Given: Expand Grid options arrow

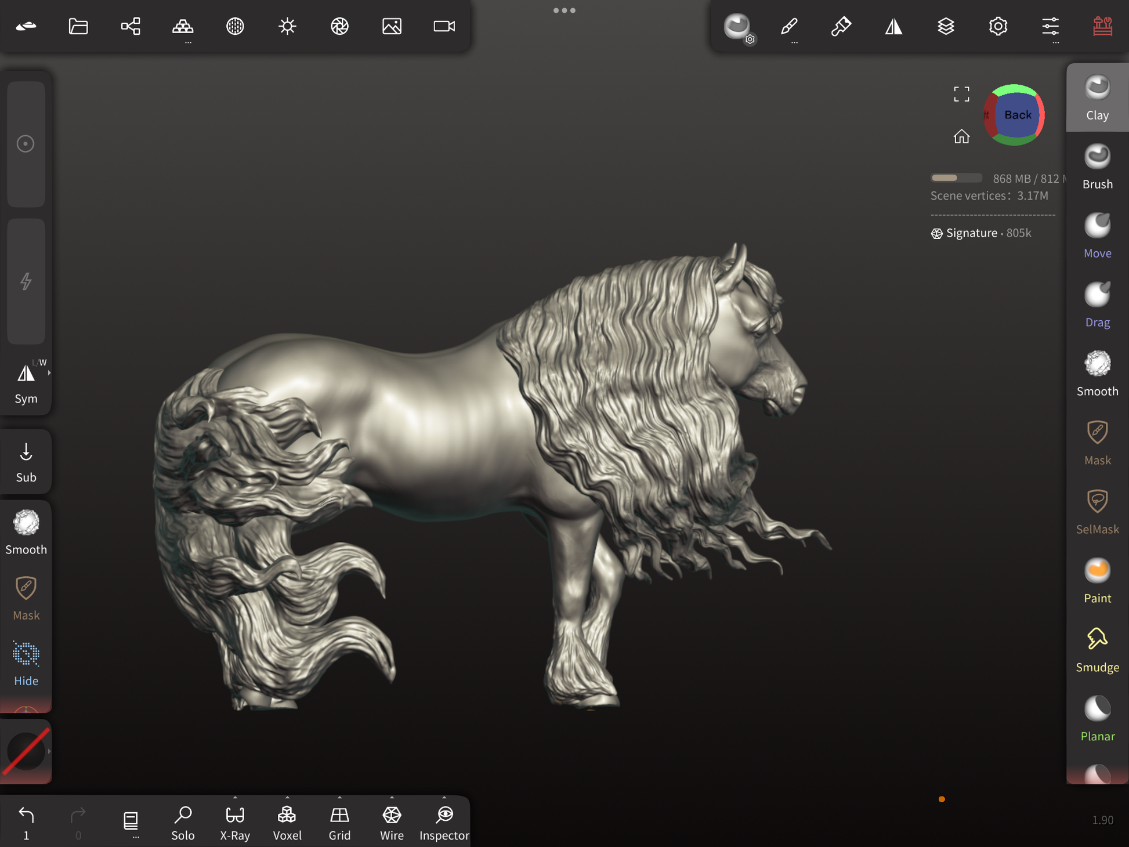Looking at the screenshot, I should pyautogui.click(x=339, y=798).
